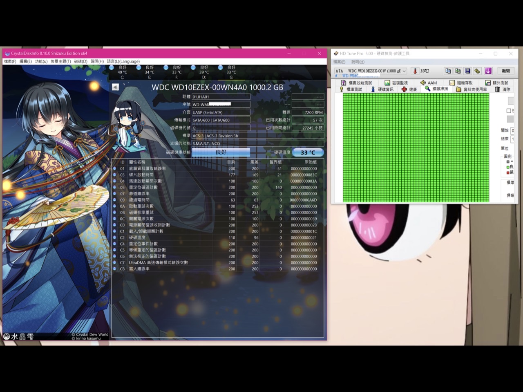Click the floppy disk save icon in HD Tune

point(468,71)
